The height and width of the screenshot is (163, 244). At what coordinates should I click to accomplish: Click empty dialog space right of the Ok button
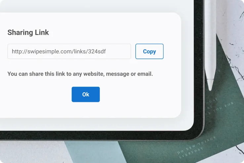pyautogui.click(x=140, y=94)
